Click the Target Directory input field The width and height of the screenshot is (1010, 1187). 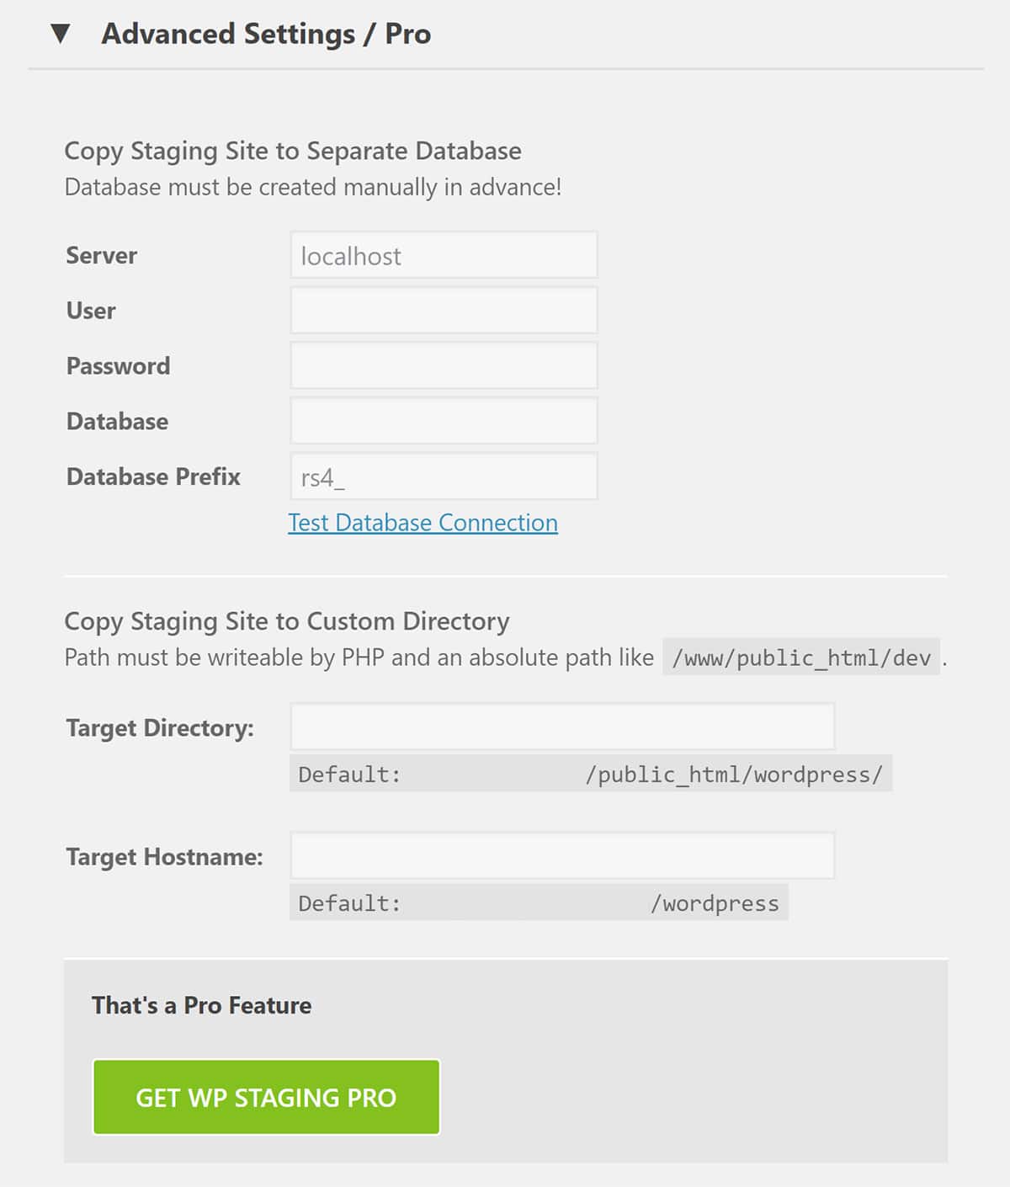tap(562, 727)
